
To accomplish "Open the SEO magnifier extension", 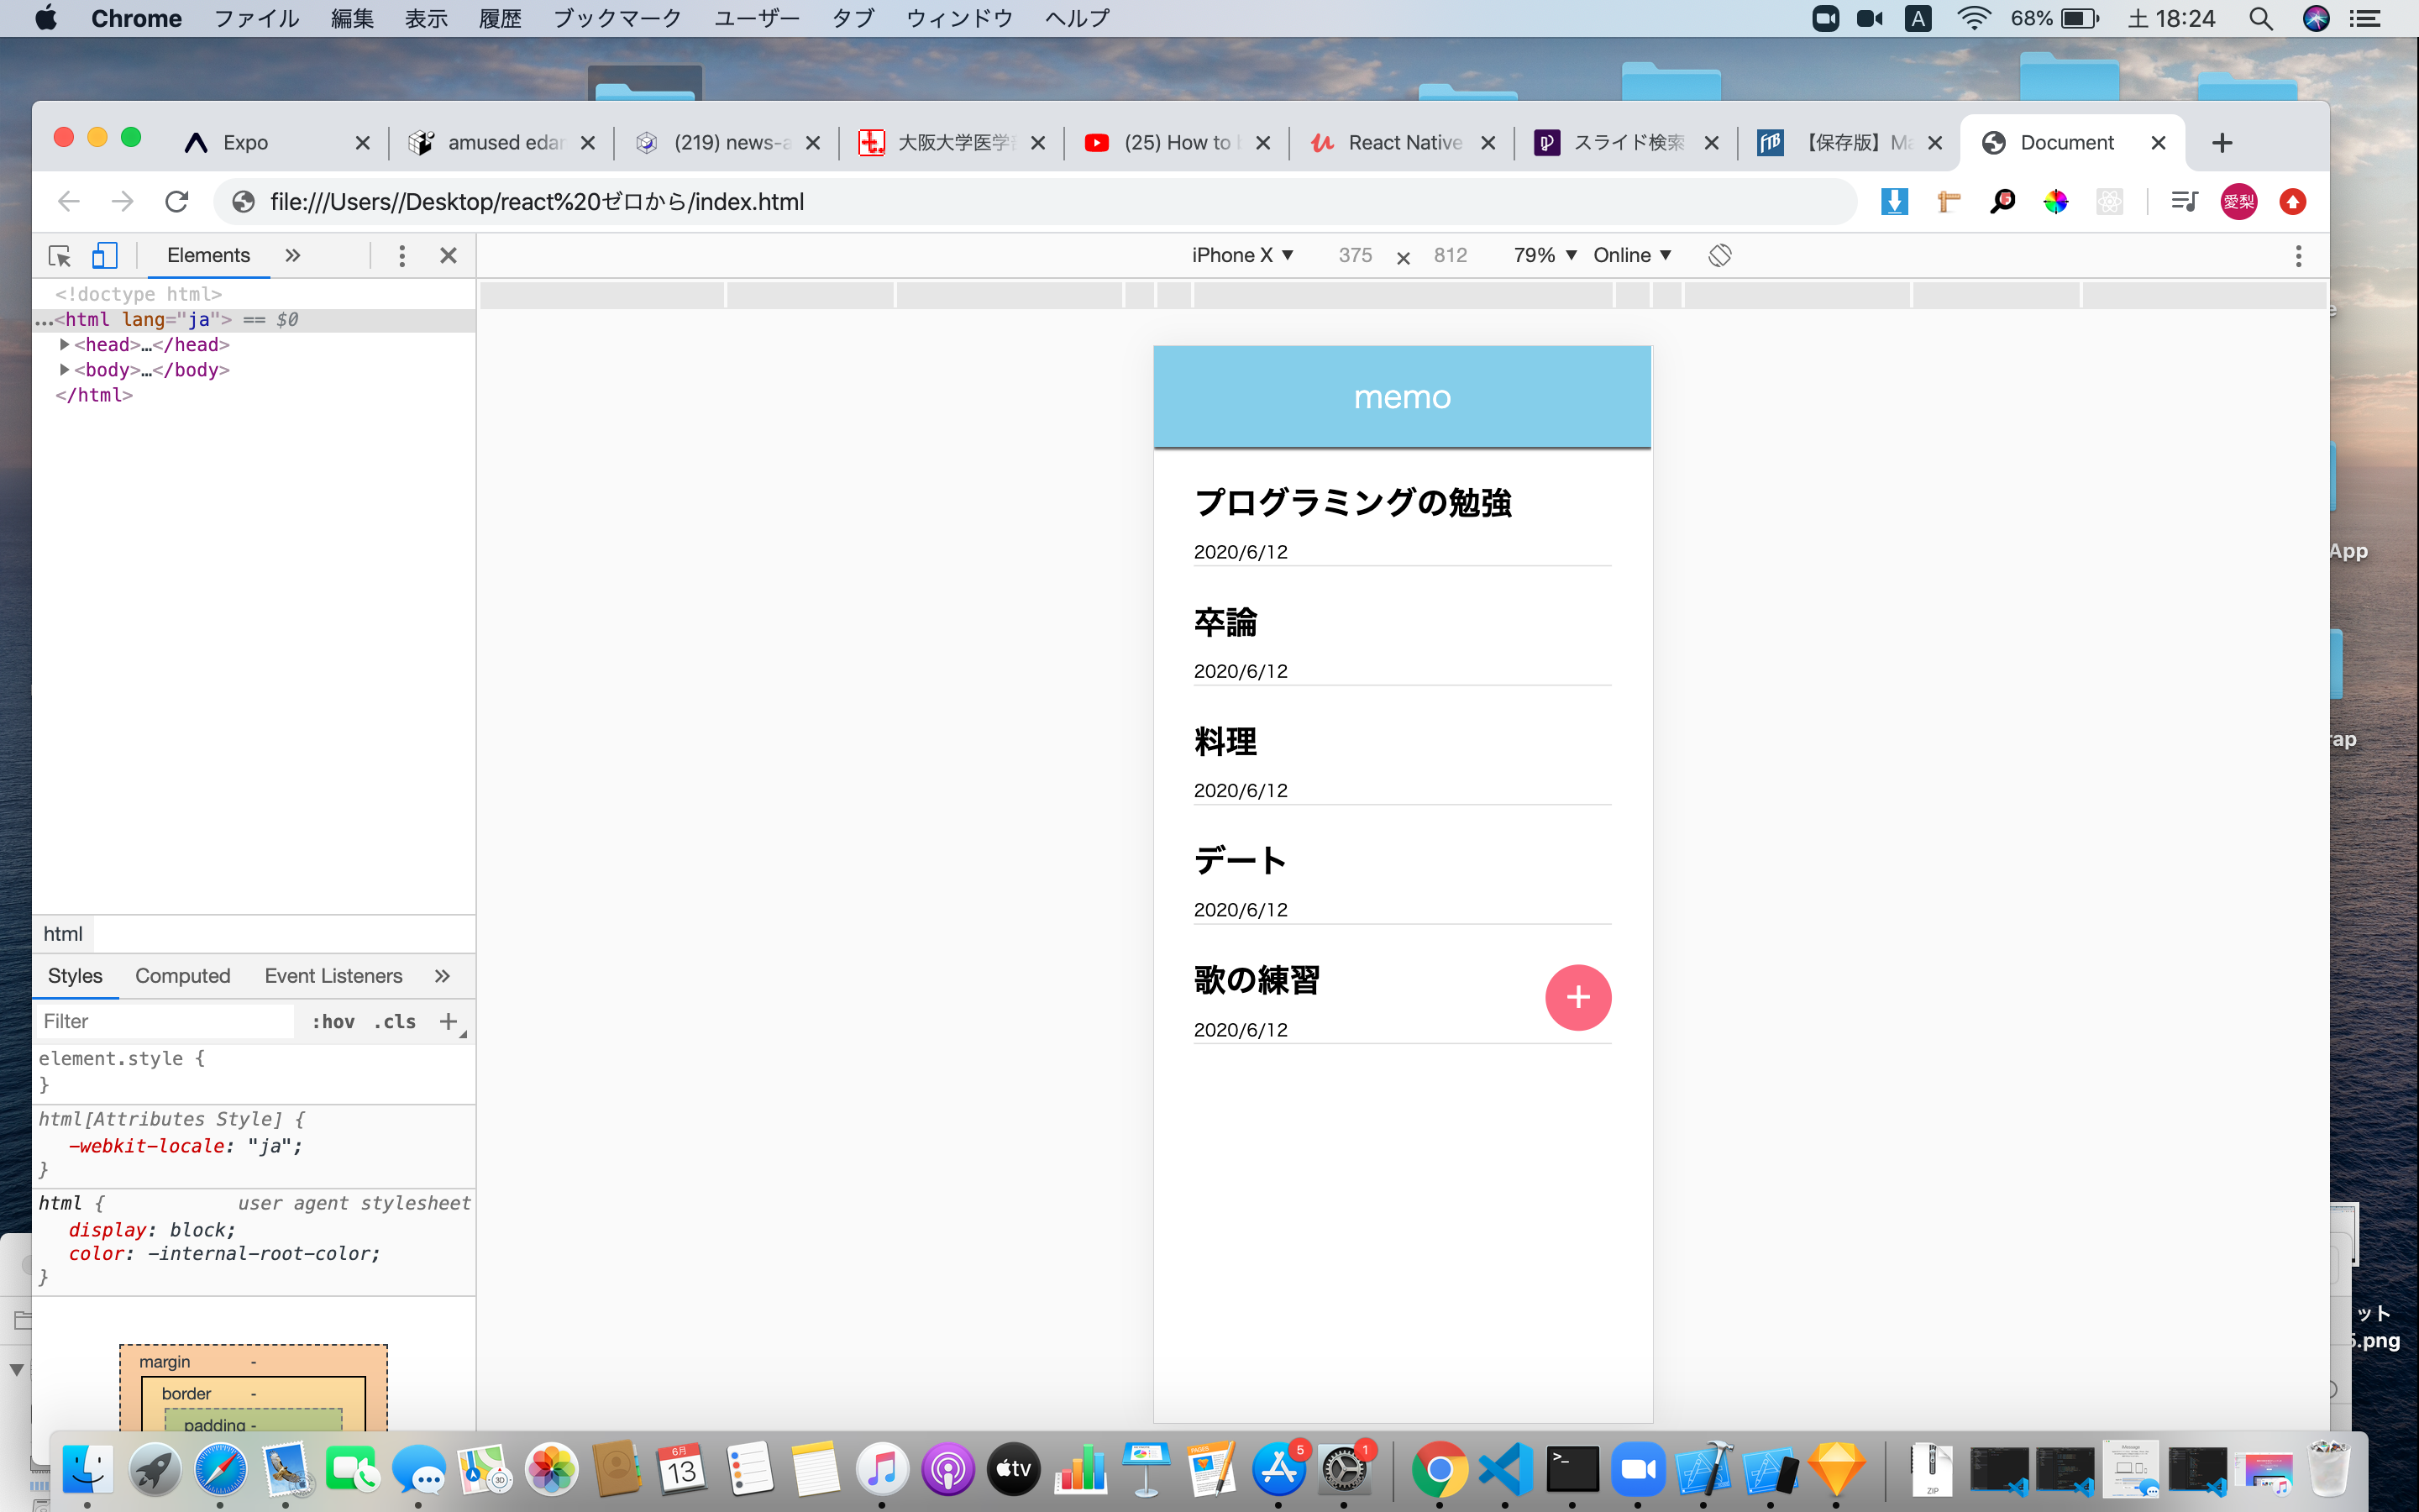I will click(2003, 201).
